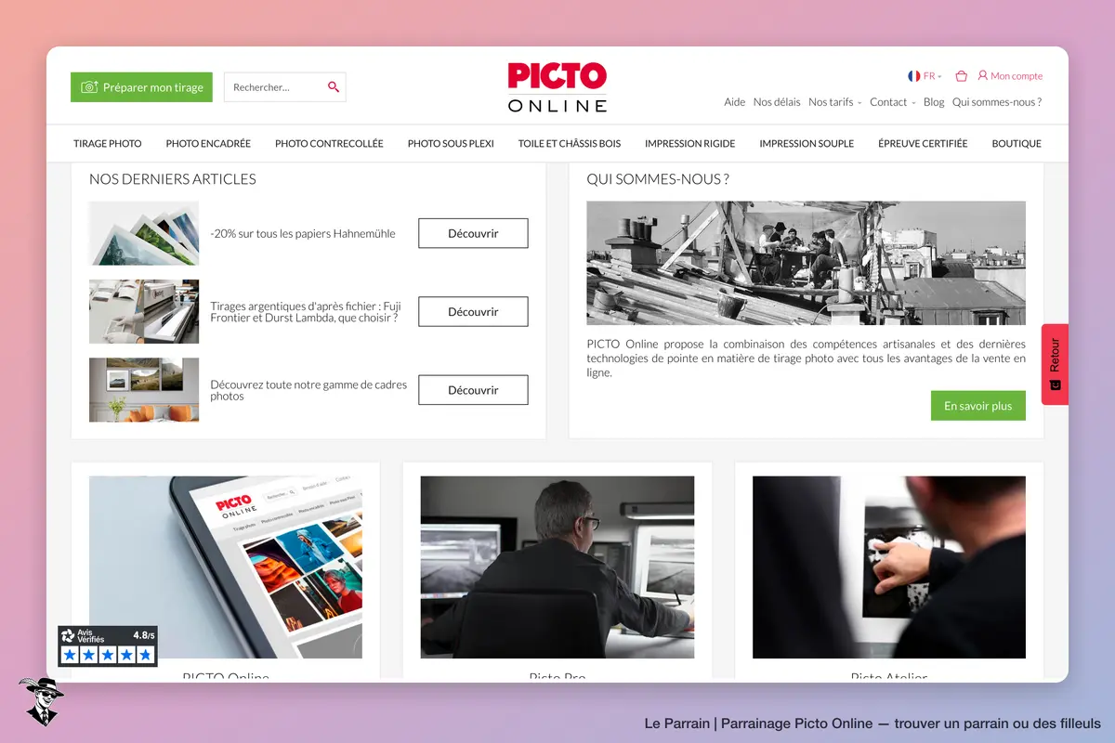
Task: Open the Boutique menu
Action: point(1017,144)
